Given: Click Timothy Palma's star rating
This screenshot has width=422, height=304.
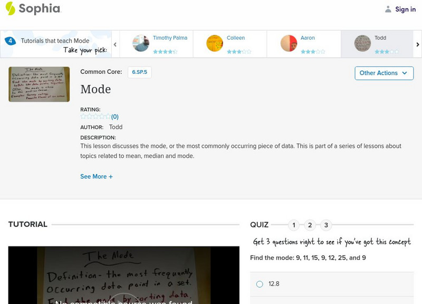Looking at the screenshot, I should 165,51.
